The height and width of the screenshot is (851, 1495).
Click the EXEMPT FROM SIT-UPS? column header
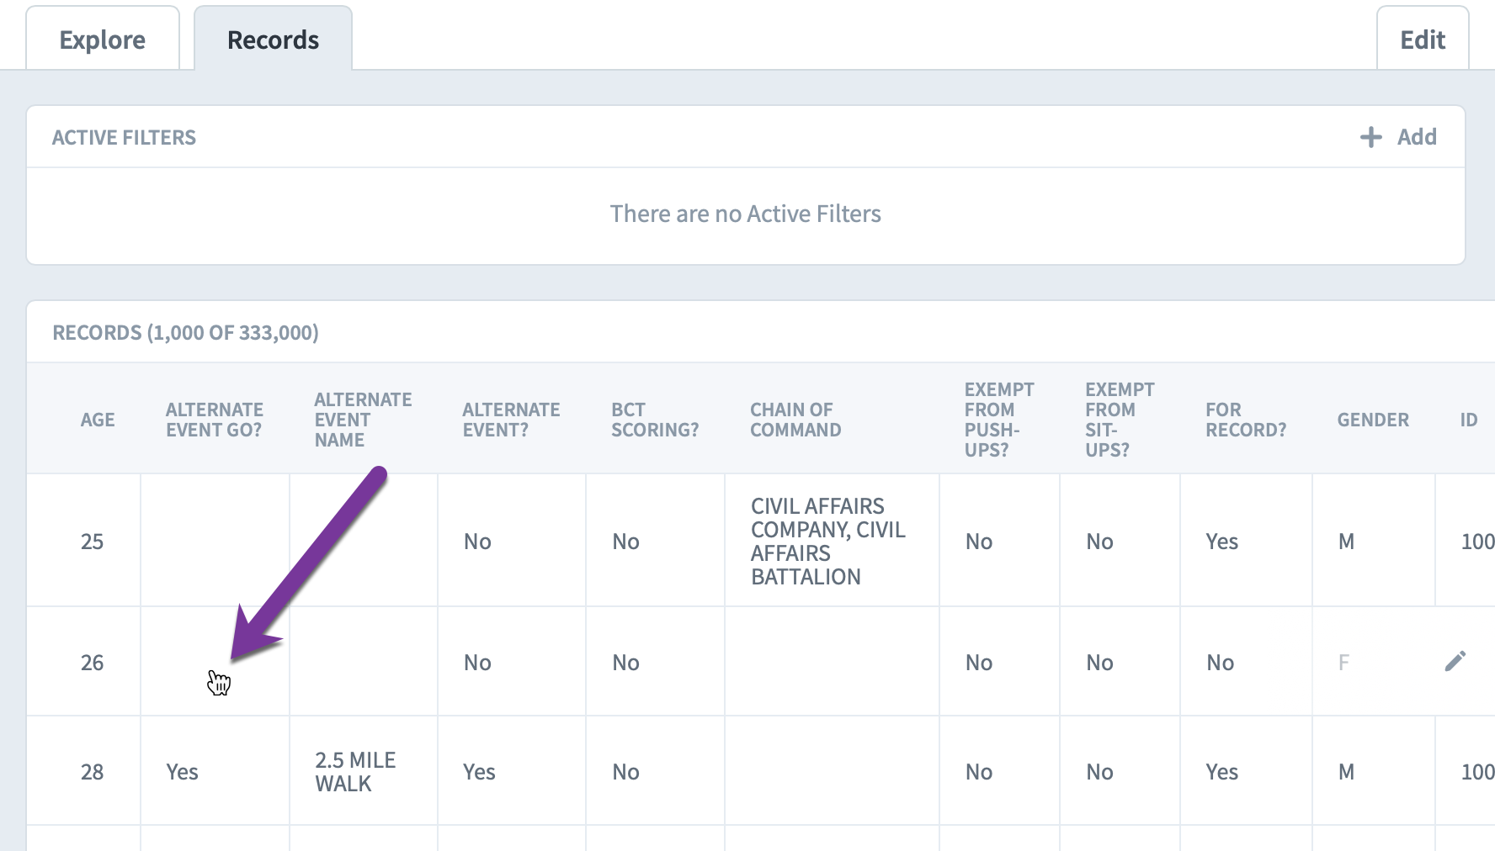point(1120,420)
